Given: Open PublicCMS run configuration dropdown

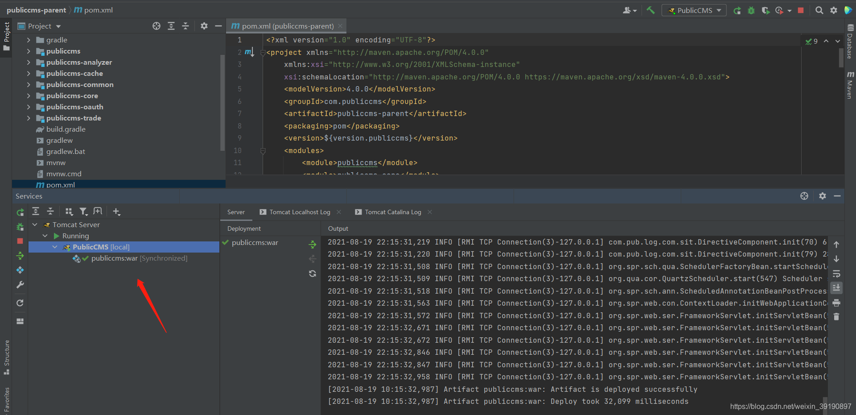Looking at the screenshot, I should pyautogui.click(x=694, y=10).
